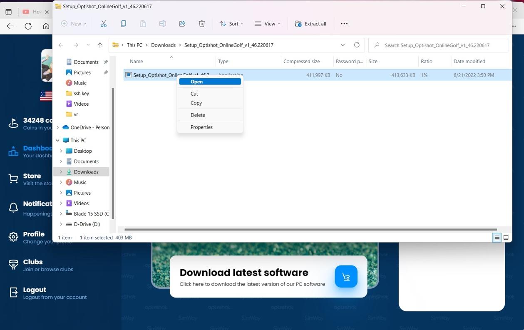Viewport: 524px width, 330px height.
Task: Click the navigation pane vertical scrollbar
Action: 113,153
